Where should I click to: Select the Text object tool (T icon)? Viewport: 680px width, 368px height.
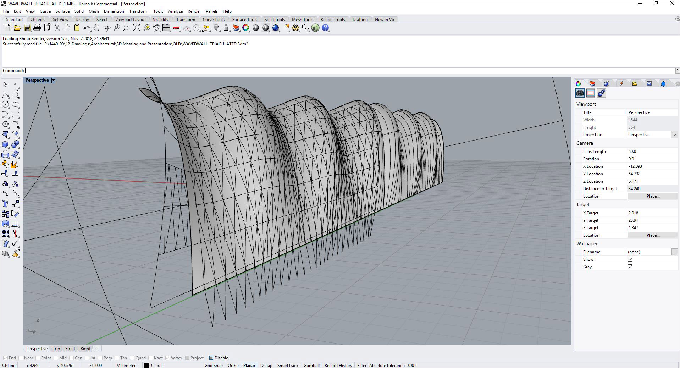point(5,204)
